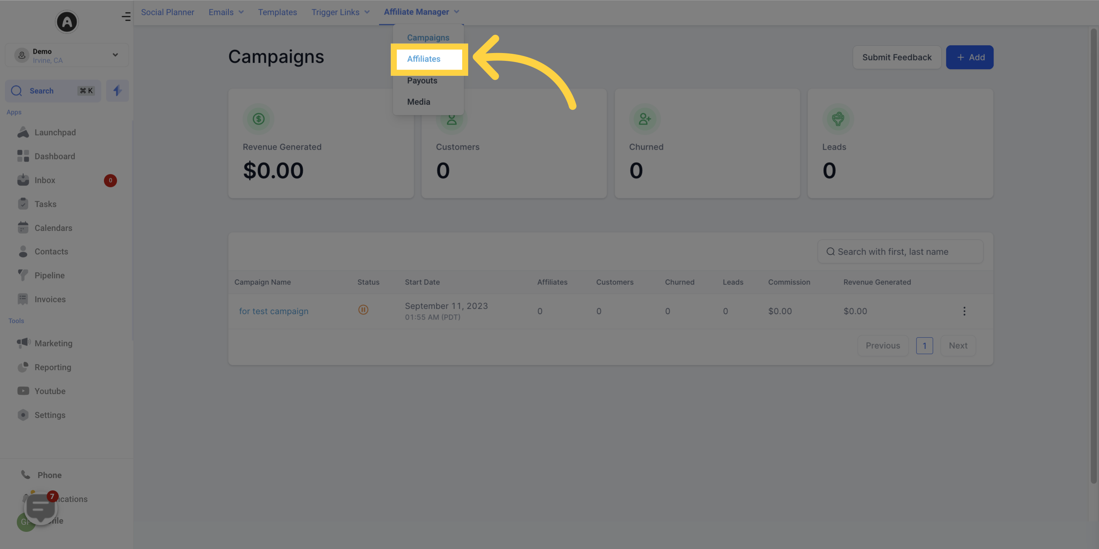Click the lightning bolt quick actions button
Viewport: 1099px width, 549px height.
coord(117,90)
